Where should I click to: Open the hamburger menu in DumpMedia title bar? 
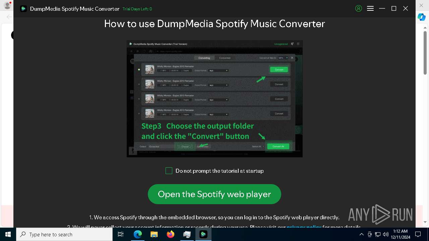pyautogui.click(x=370, y=9)
